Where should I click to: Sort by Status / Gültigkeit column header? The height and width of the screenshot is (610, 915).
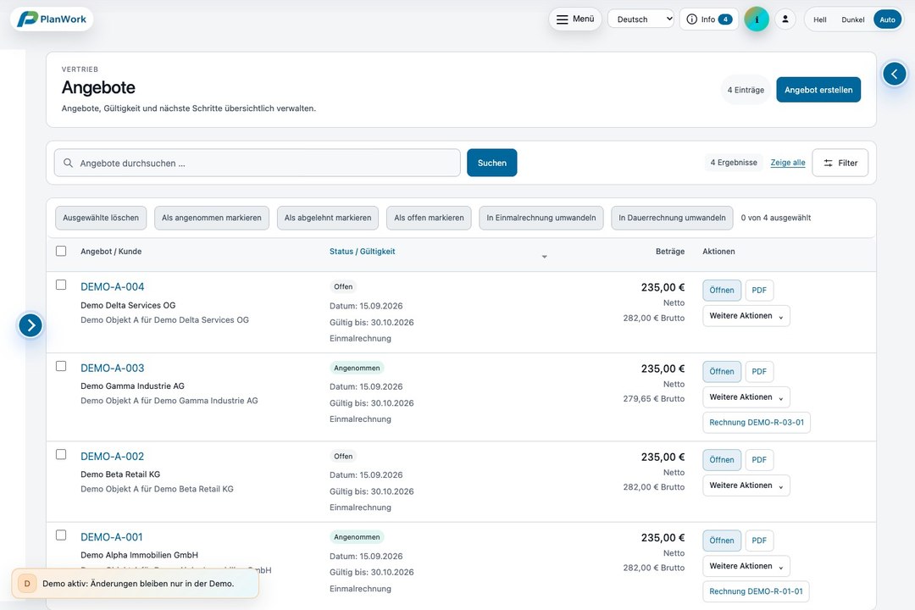[x=362, y=252]
